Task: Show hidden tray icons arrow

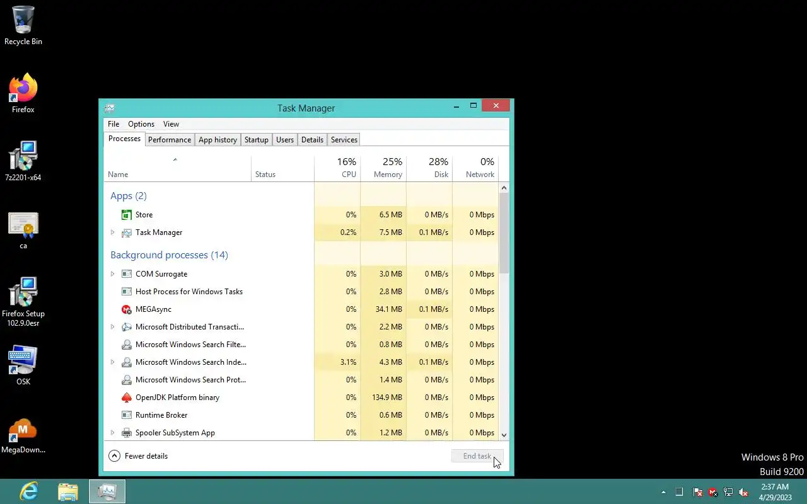Action: tap(663, 492)
